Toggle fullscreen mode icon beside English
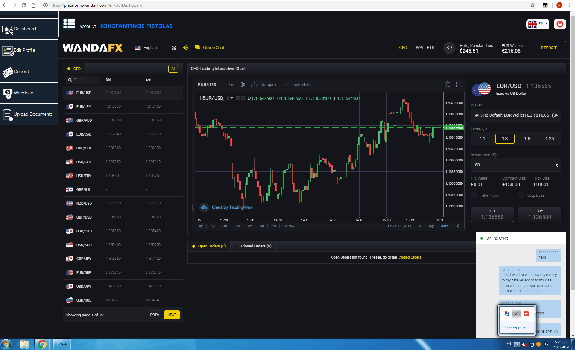 point(174,48)
